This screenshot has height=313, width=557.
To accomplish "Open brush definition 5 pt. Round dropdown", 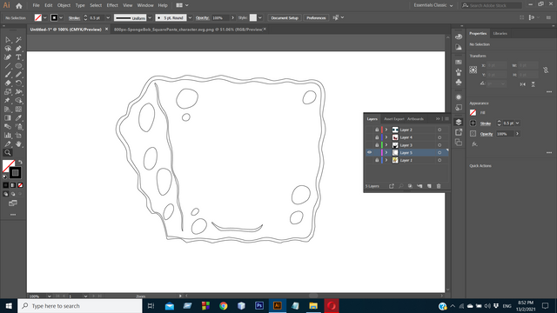I will 190,17.
